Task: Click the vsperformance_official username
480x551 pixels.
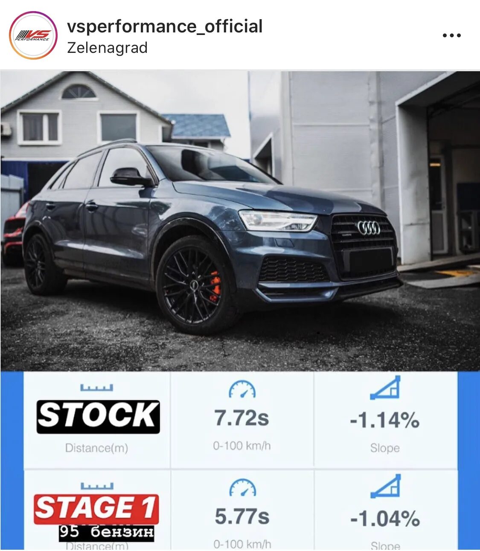Action: [x=165, y=26]
